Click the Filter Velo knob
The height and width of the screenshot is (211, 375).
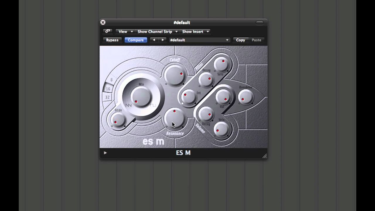tap(222, 64)
